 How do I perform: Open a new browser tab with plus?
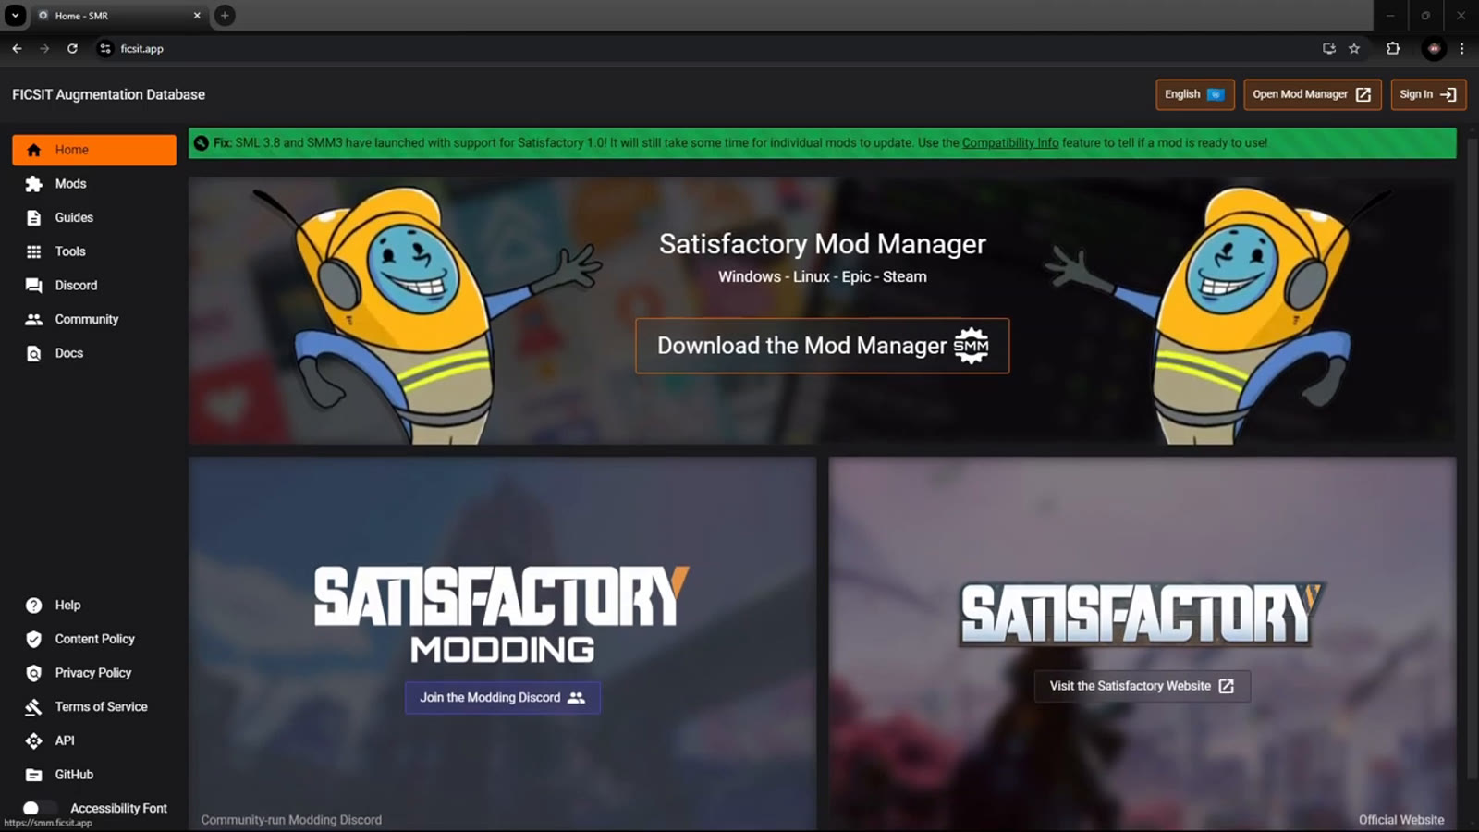tap(225, 16)
